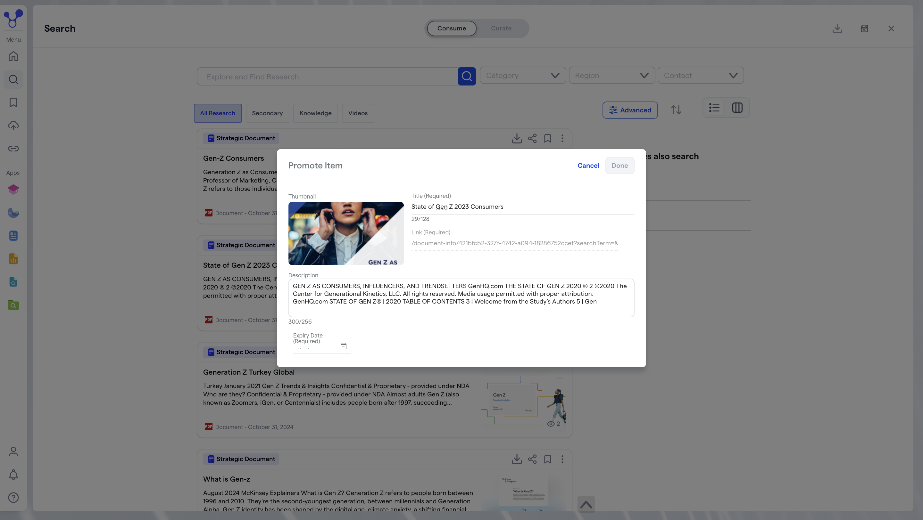Image resolution: width=923 pixels, height=520 pixels.
Task: Close the Search panel
Action: tap(891, 28)
